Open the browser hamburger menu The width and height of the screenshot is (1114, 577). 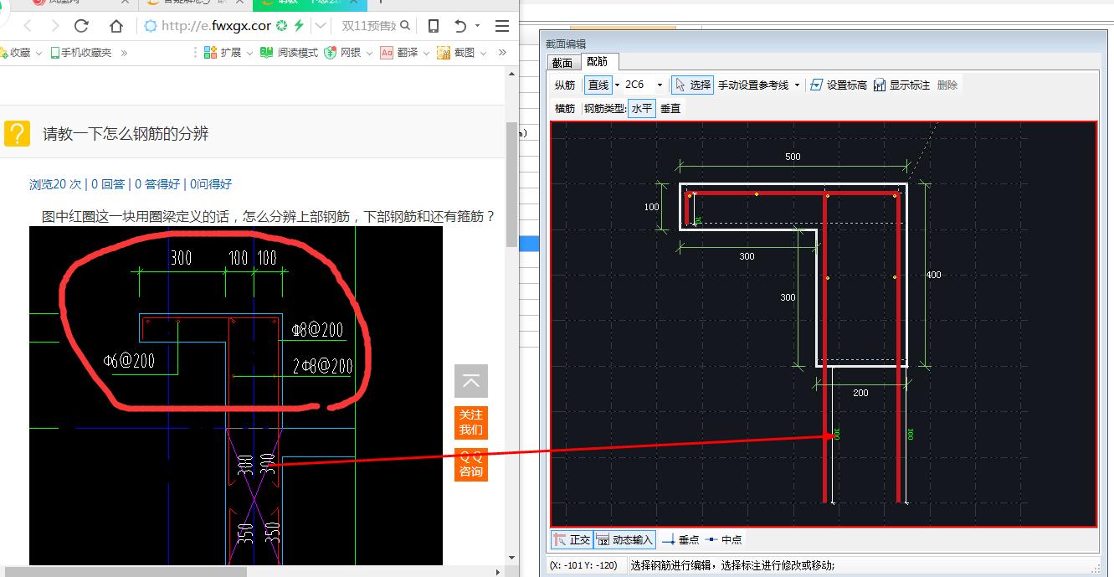tap(502, 26)
